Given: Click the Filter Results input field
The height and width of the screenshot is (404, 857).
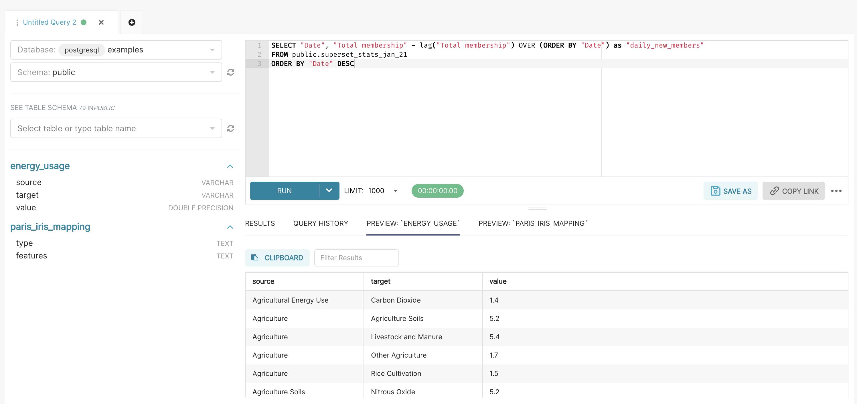Looking at the screenshot, I should pos(356,258).
